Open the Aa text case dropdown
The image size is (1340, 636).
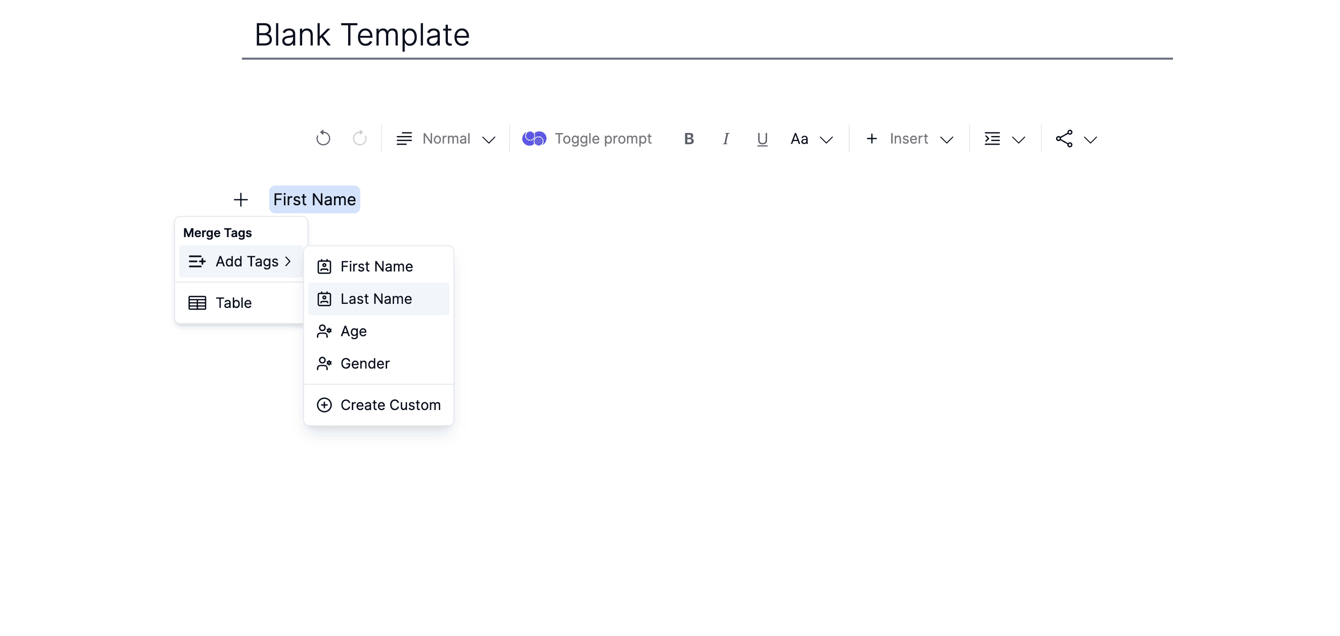[812, 139]
